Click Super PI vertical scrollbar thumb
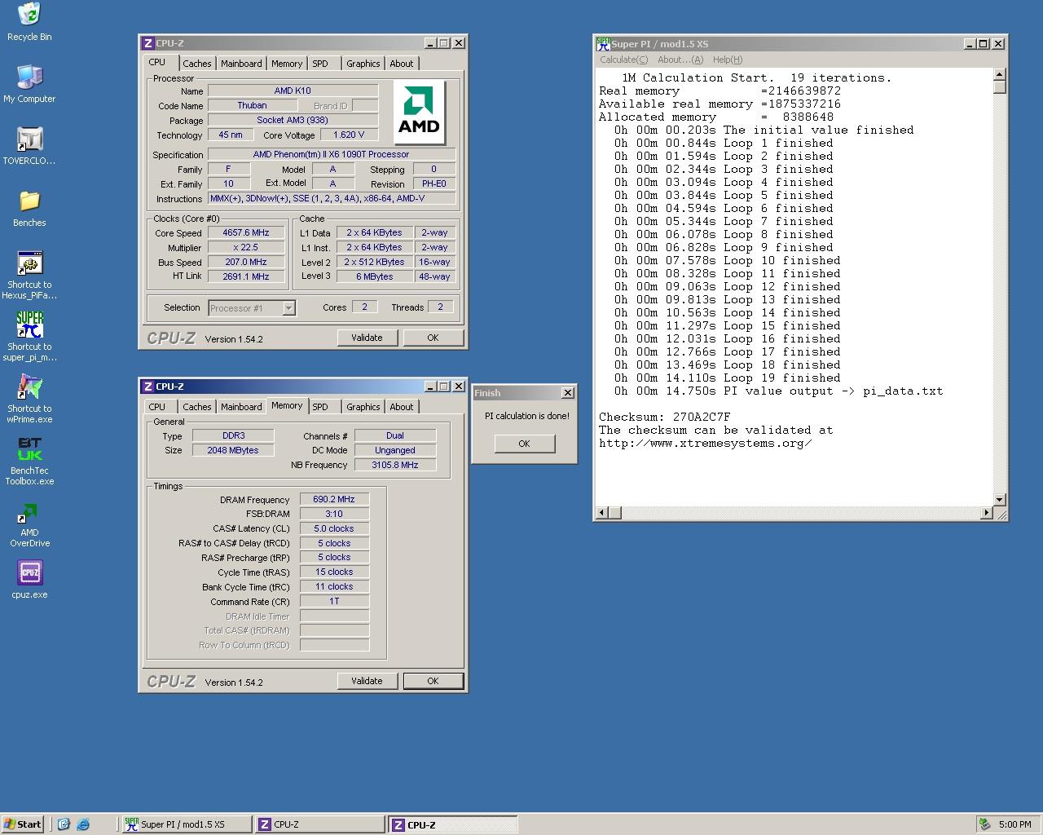1043x835 pixels. click(999, 87)
